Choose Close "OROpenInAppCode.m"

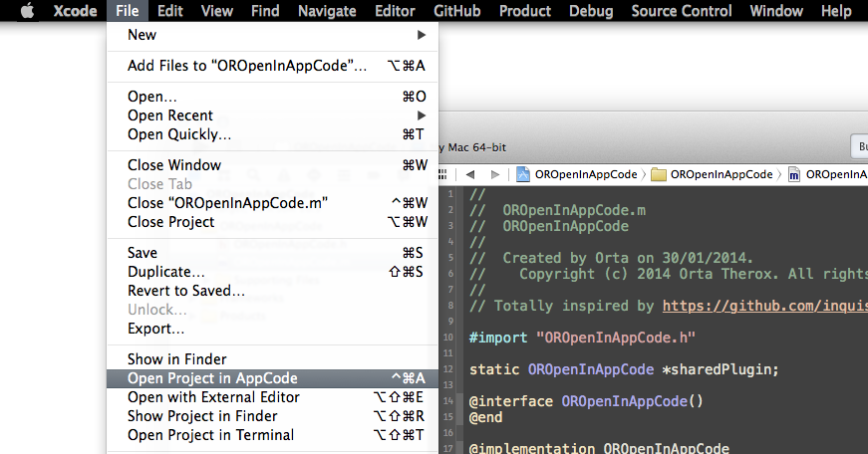[272, 203]
